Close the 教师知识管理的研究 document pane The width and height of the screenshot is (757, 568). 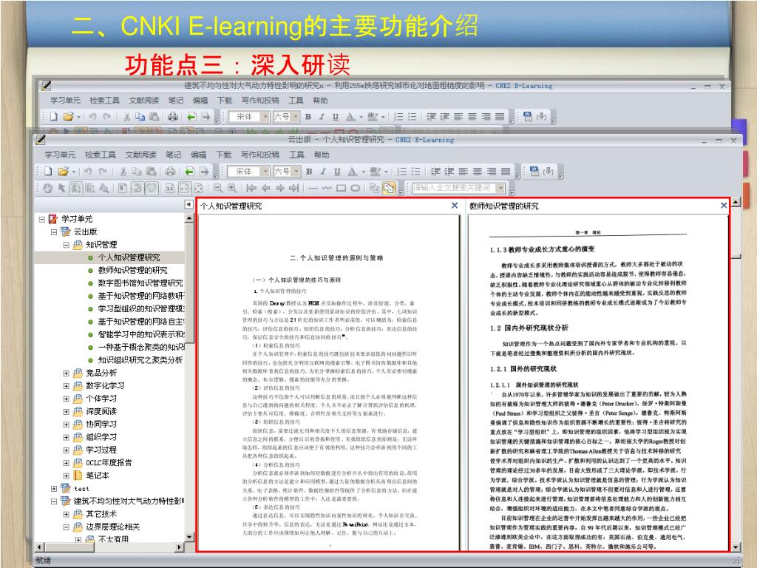(x=724, y=206)
